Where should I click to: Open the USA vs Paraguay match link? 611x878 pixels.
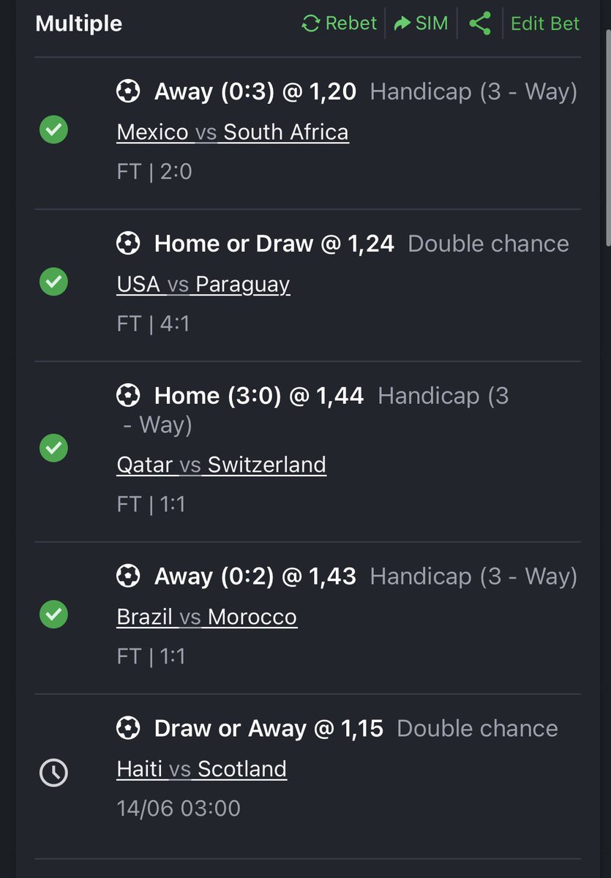[x=203, y=285]
